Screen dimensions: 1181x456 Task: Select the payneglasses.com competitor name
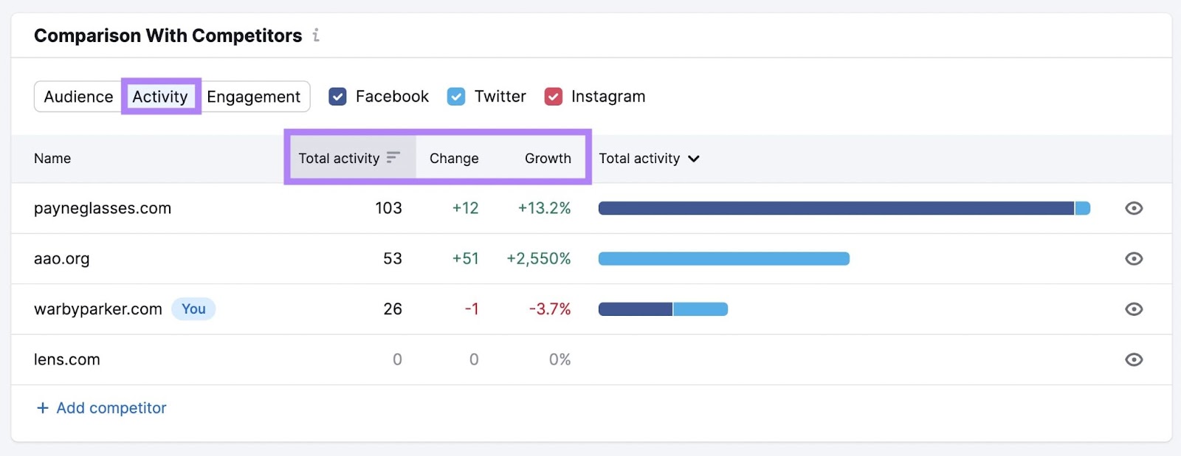point(103,208)
